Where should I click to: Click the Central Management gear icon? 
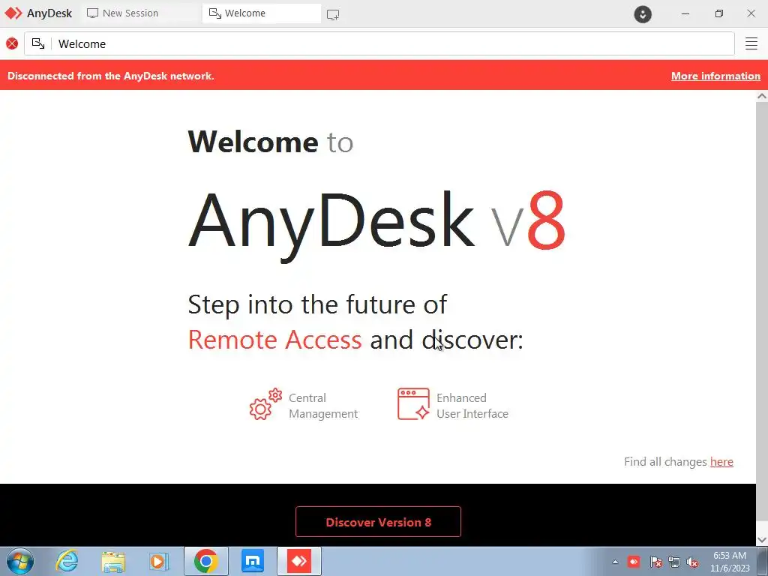pos(265,404)
